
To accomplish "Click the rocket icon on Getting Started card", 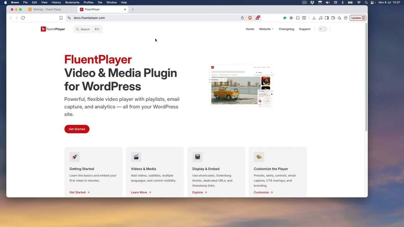I will [74, 157].
